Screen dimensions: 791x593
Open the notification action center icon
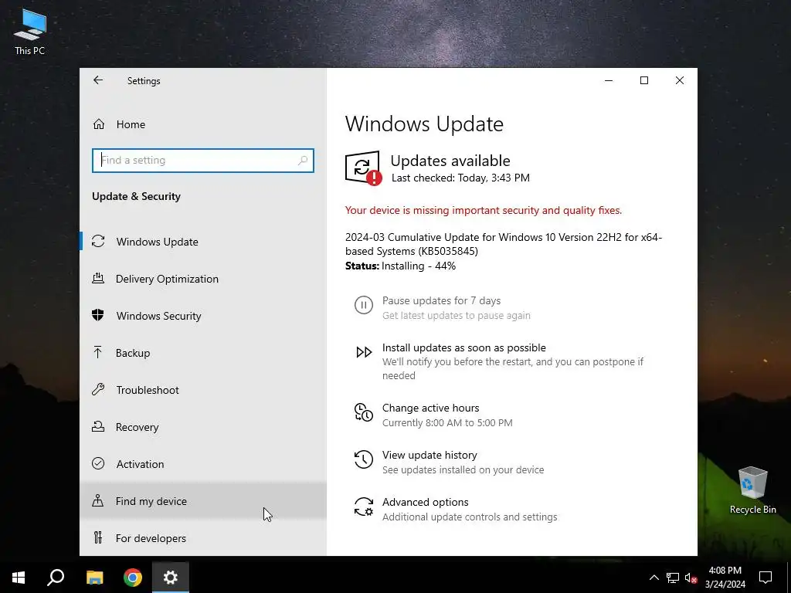[x=766, y=578]
